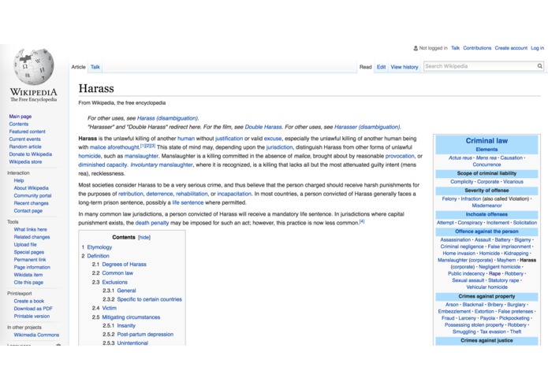The width and height of the screenshot is (548, 389).
Task: Jump to Common law section
Action: (117, 273)
